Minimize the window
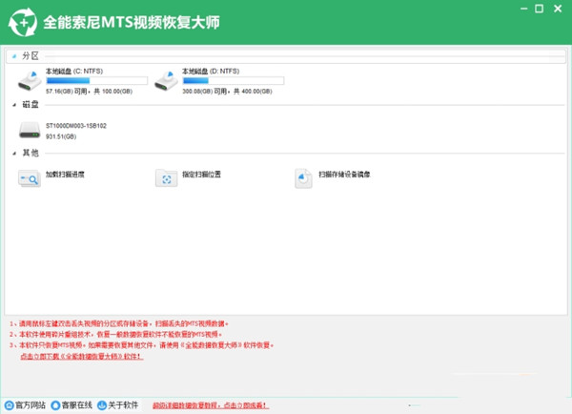Screen dimensions: 572x414 (523, 9)
